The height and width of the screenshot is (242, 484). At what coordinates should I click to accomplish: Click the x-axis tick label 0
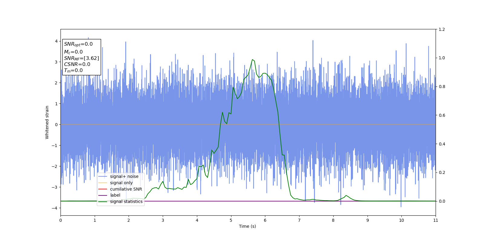coord(60,220)
